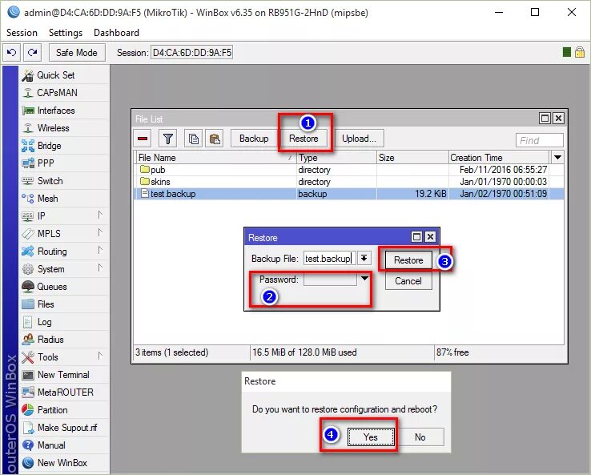591x475 pixels.
Task: Open CAPsMAN from the sidebar
Action: click(64, 93)
